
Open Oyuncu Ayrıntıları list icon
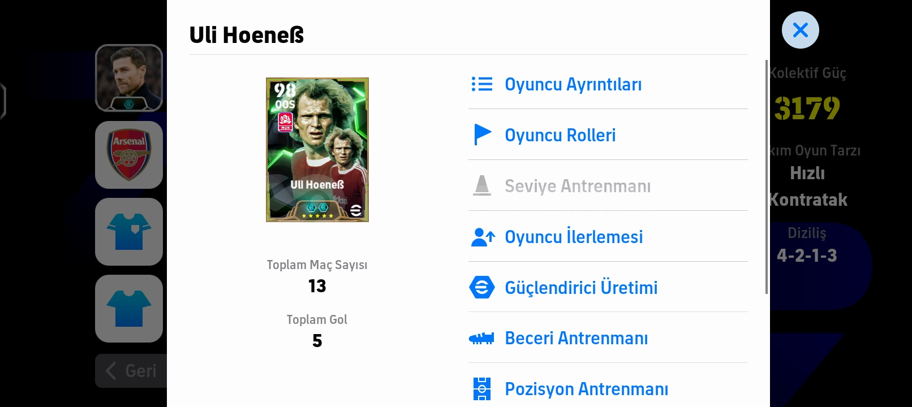[x=482, y=84]
